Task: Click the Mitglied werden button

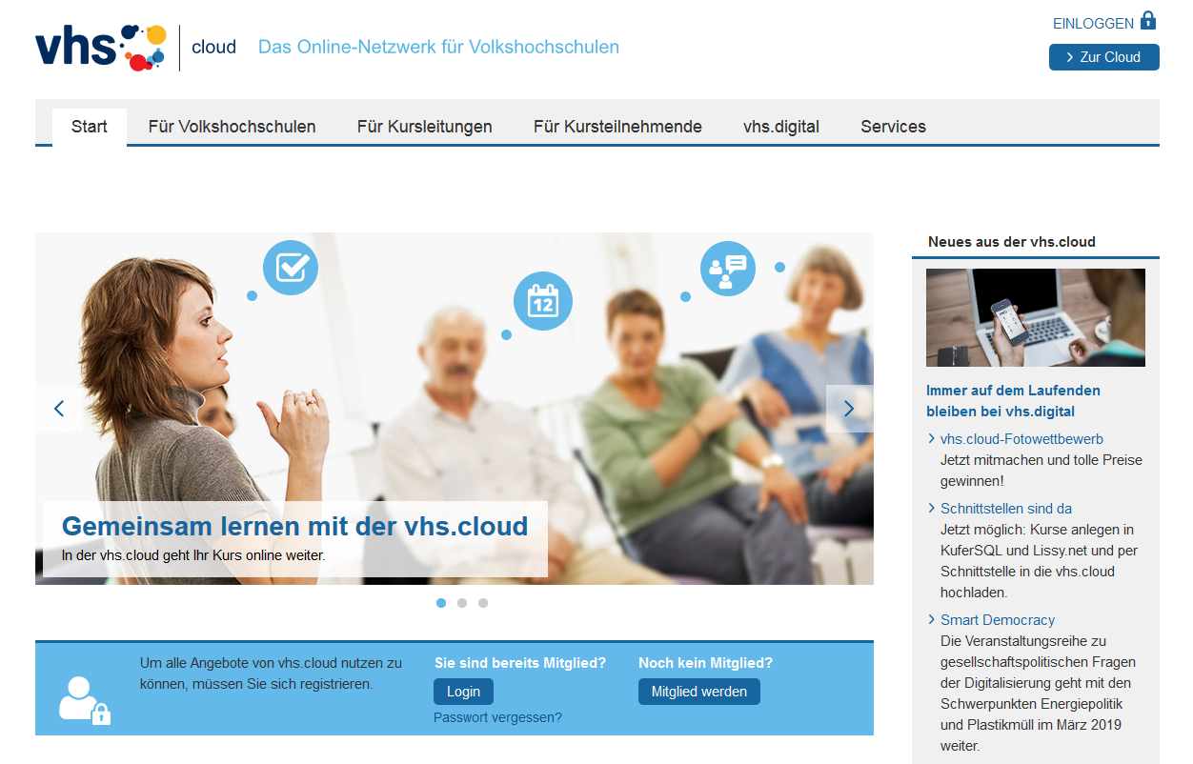Action: tap(699, 692)
